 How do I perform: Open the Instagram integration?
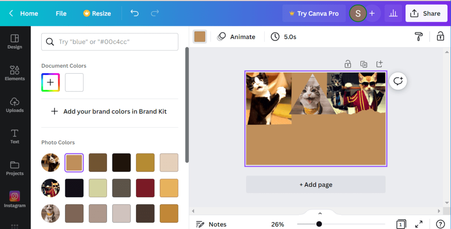15,200
